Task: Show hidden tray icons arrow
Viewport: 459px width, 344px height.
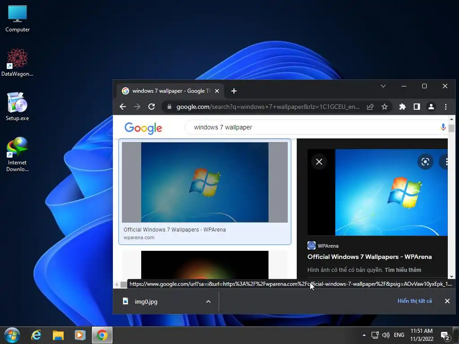Action: coord(364,335)
